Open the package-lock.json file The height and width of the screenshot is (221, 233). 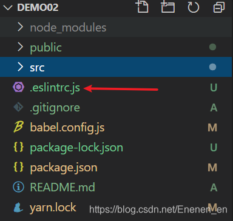(x=76, y=148)
